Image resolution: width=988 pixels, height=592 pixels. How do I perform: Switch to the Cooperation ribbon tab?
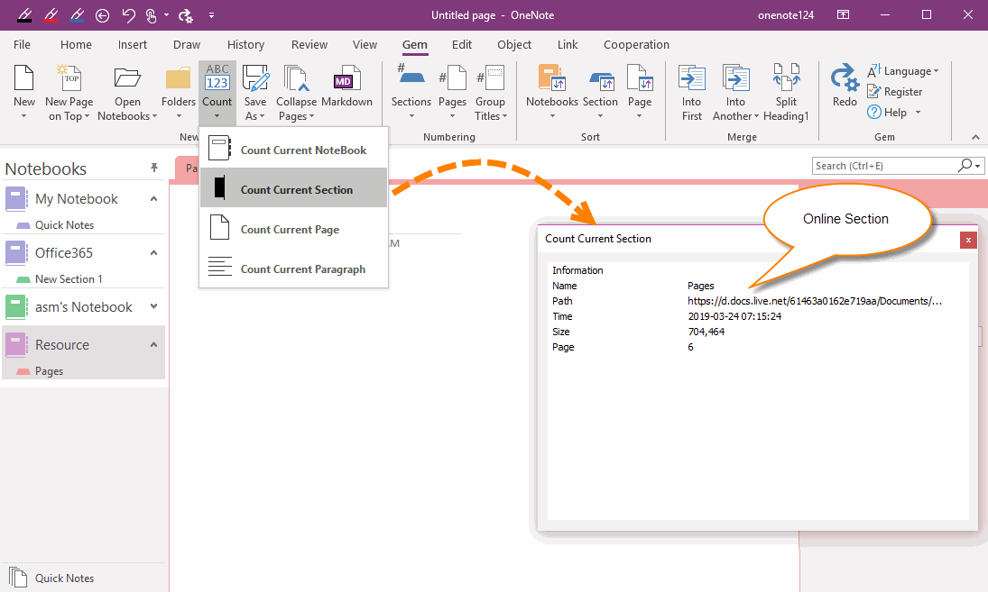coord(636,44)
